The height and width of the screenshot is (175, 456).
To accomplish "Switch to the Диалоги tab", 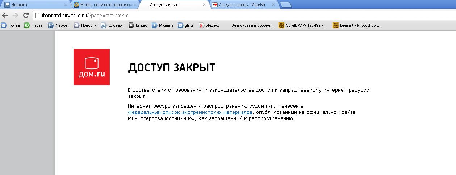I will tap(33, 5).
